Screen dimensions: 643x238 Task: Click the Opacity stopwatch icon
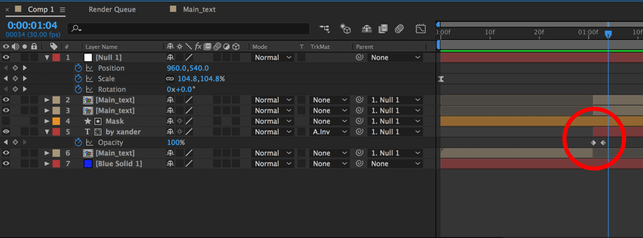(x=78, y=142)
